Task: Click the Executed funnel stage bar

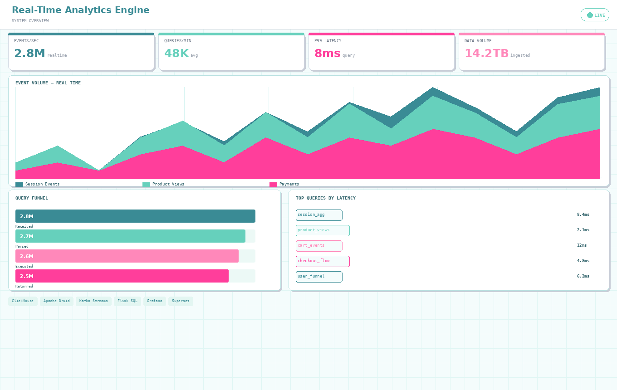Action: point(127,256)
